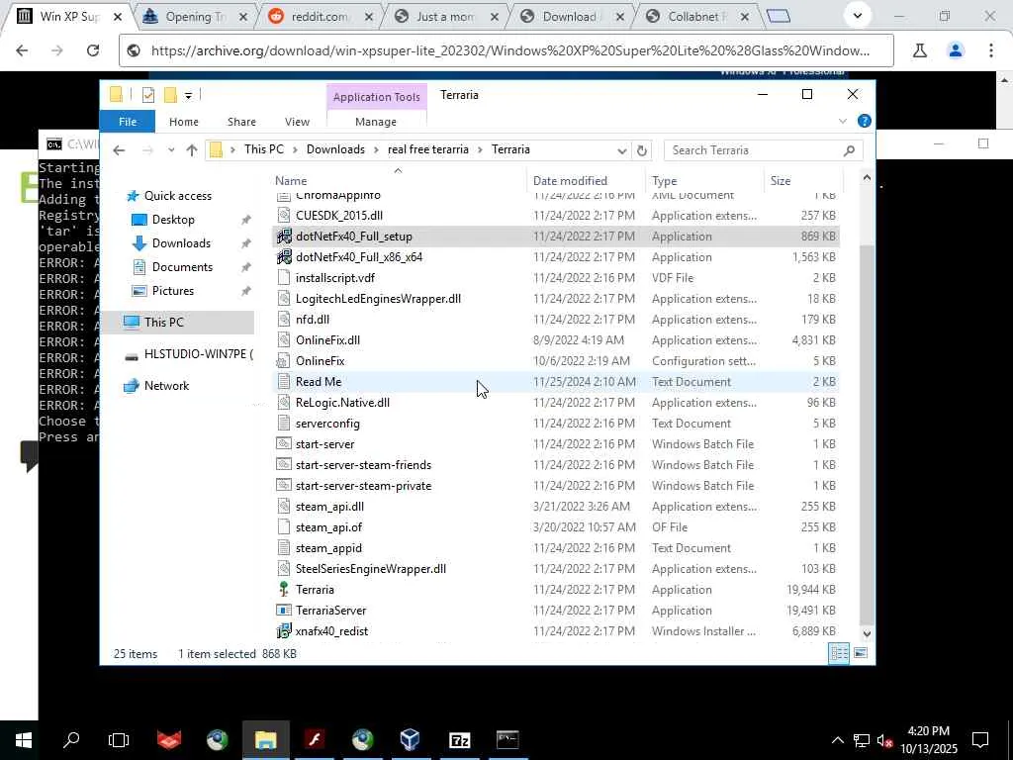1013x760 pixels.
Task: Open taskbar Search magnifier
Action: coord(71,740)
